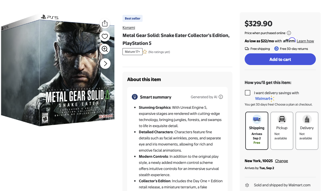Click the free shipping truck icon
The width and height of the screenshot is (324, 191).
247,49
